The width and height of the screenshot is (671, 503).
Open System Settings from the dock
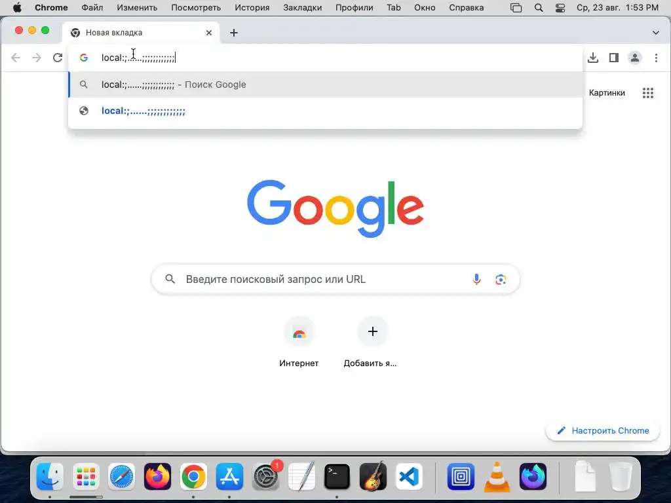click(x=265, y=477)
